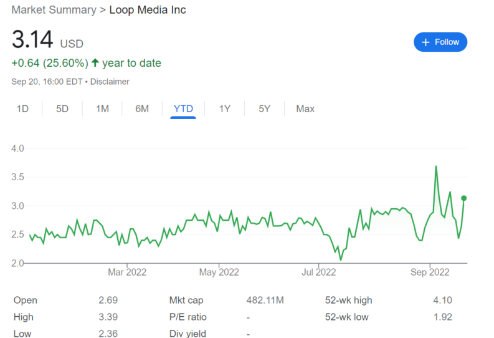Open the Disclaimer link
This screenshot has height=338, width=494.
click(x=110, y=82)
